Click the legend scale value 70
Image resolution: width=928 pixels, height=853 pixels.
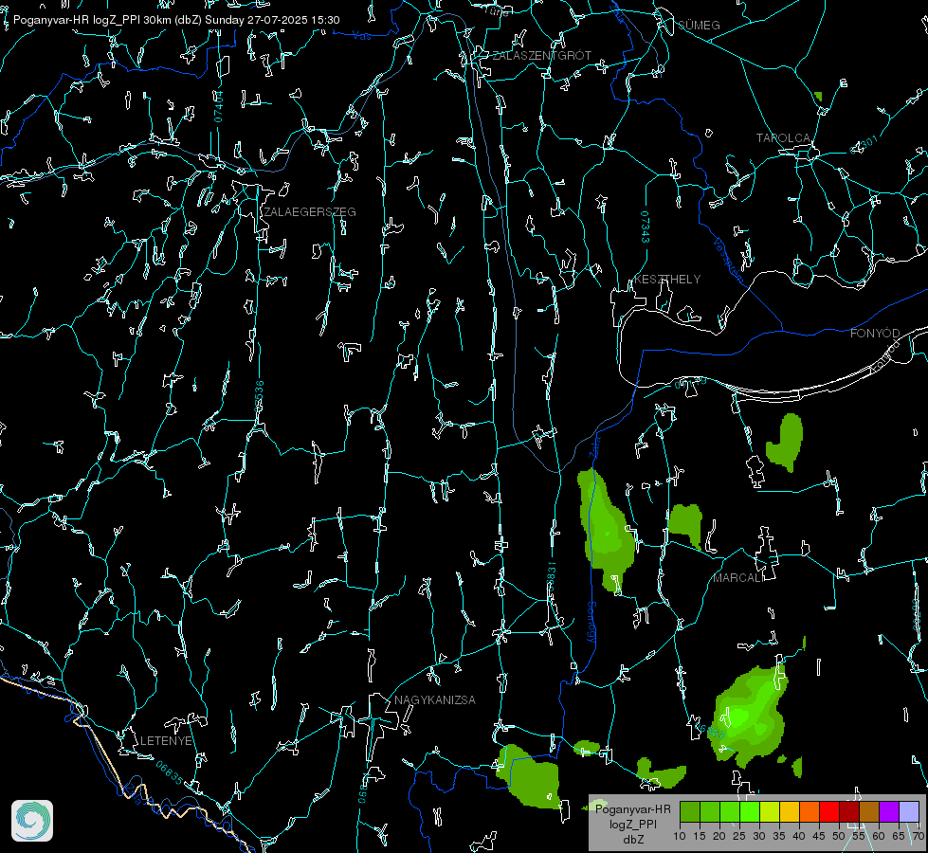point(918,837)
